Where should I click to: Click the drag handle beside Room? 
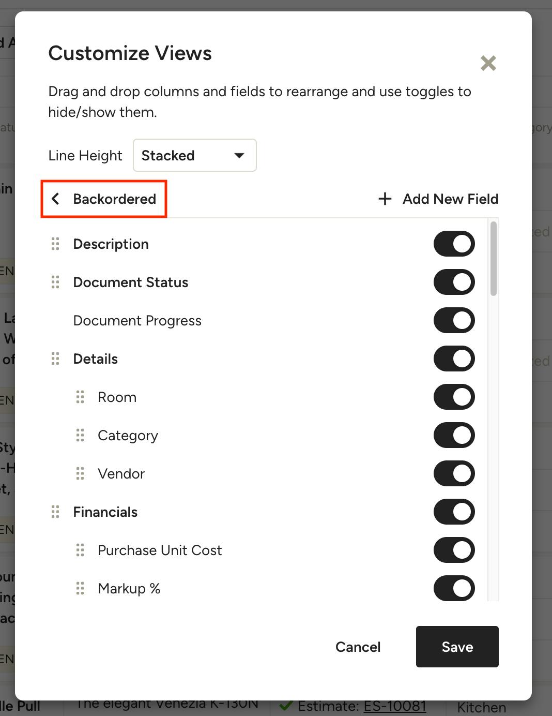[80, 397]
